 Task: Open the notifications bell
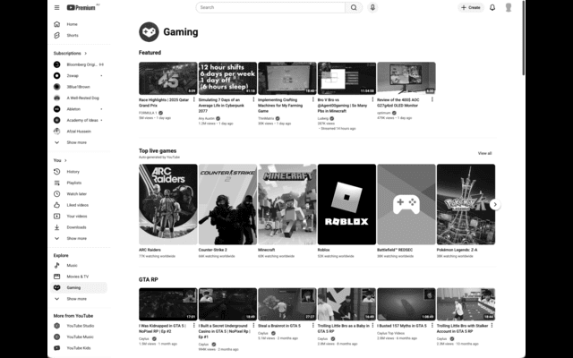point(492,7)
